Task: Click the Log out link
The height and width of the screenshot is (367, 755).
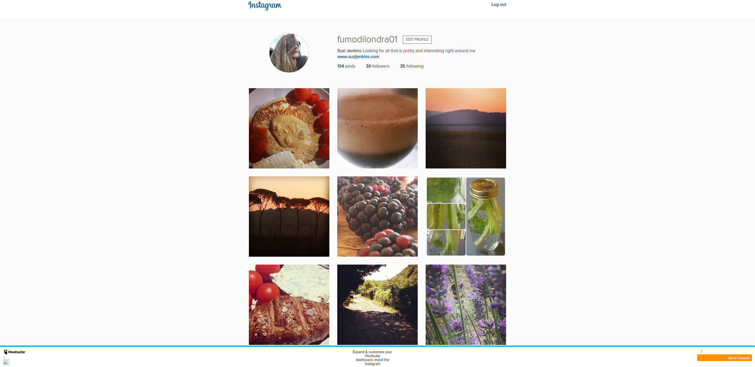Action: 499,5
